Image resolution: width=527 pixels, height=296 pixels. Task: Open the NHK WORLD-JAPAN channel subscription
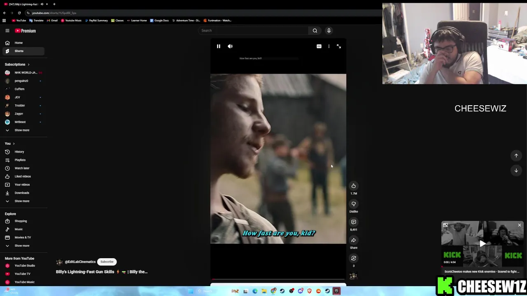click(23, 73)
